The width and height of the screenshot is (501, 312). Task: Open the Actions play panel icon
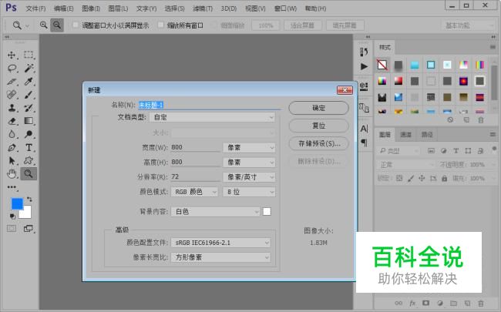pos(364,66)
